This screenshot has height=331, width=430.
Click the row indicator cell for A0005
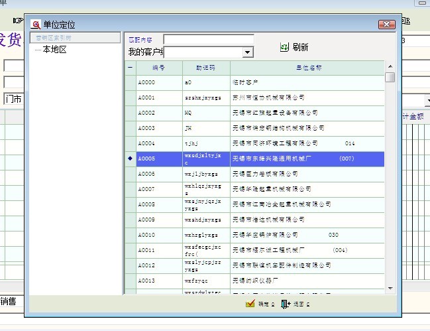click(x=130, y=159)
